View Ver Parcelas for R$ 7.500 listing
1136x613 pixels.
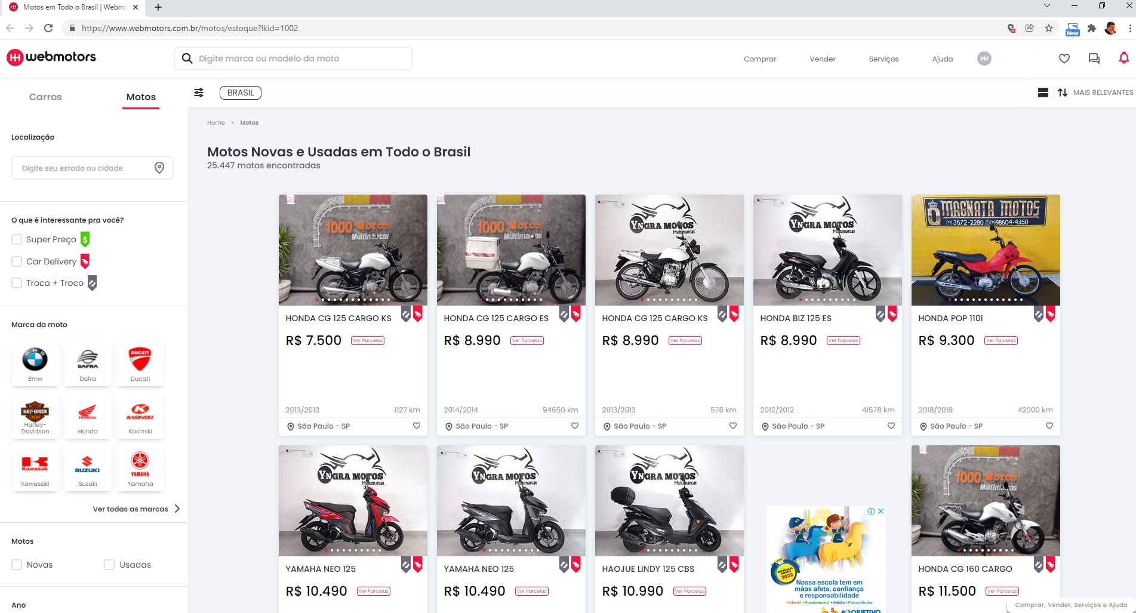coord(368,341)
